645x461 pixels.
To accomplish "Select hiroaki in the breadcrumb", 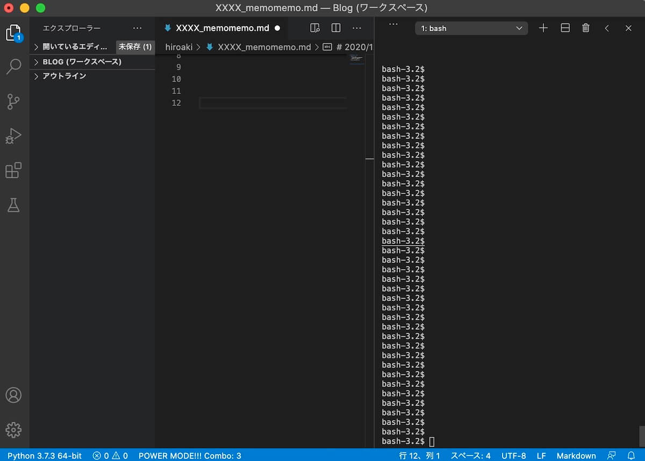I will point(179,47).
